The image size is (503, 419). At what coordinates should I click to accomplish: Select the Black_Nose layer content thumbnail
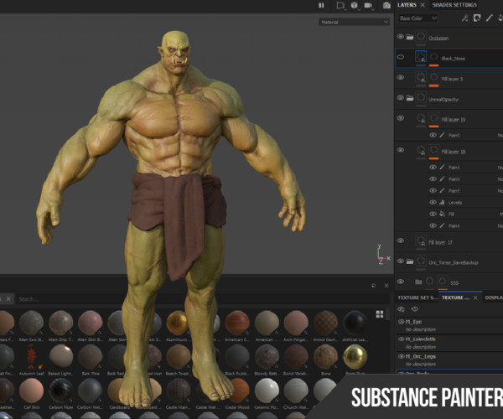(421, 57)
